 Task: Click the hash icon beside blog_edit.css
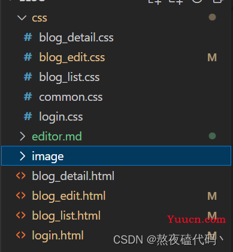click(28, 57)
